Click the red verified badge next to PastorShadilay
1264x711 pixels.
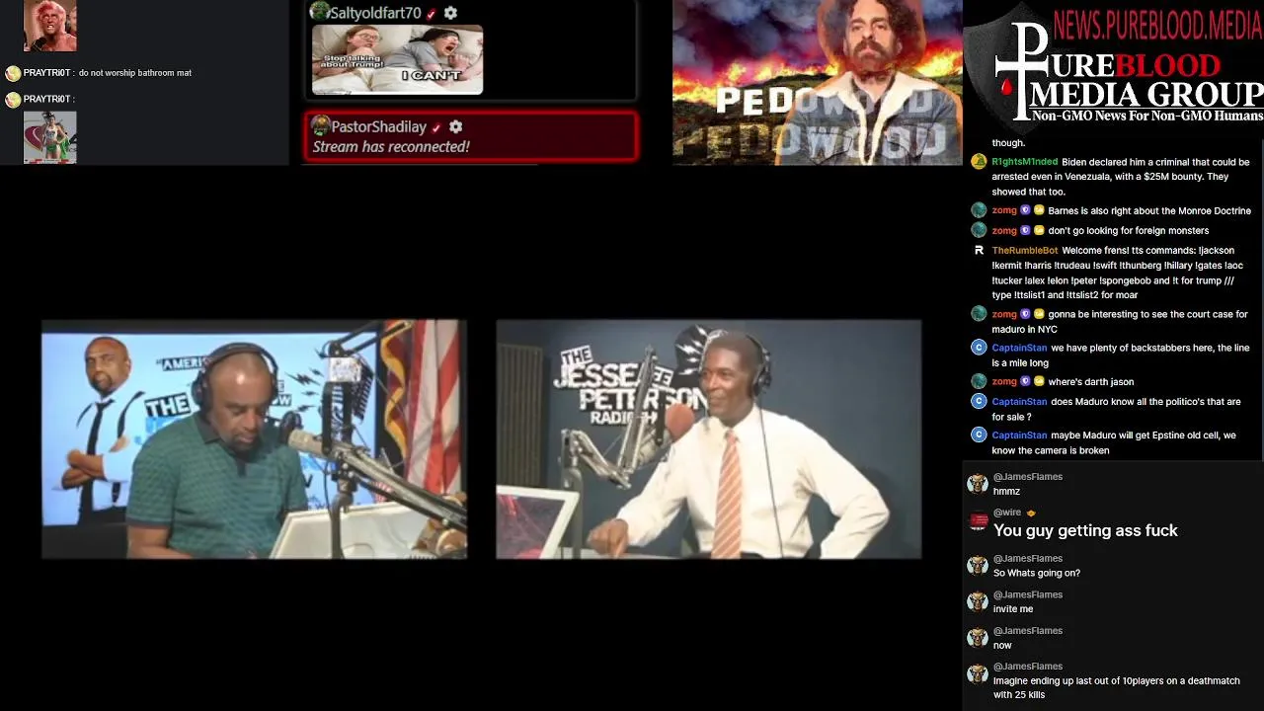pos(436,127)
